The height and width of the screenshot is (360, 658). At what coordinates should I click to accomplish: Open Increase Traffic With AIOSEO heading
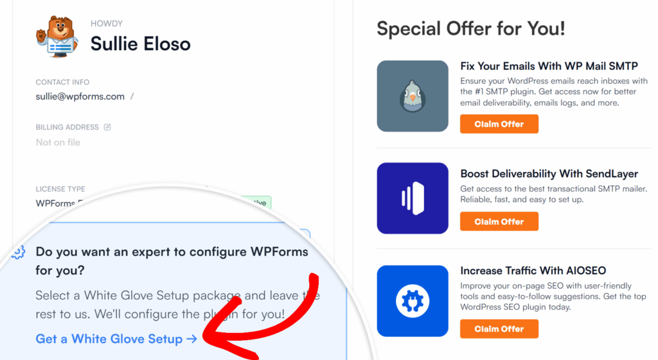[x=533, y=271]
